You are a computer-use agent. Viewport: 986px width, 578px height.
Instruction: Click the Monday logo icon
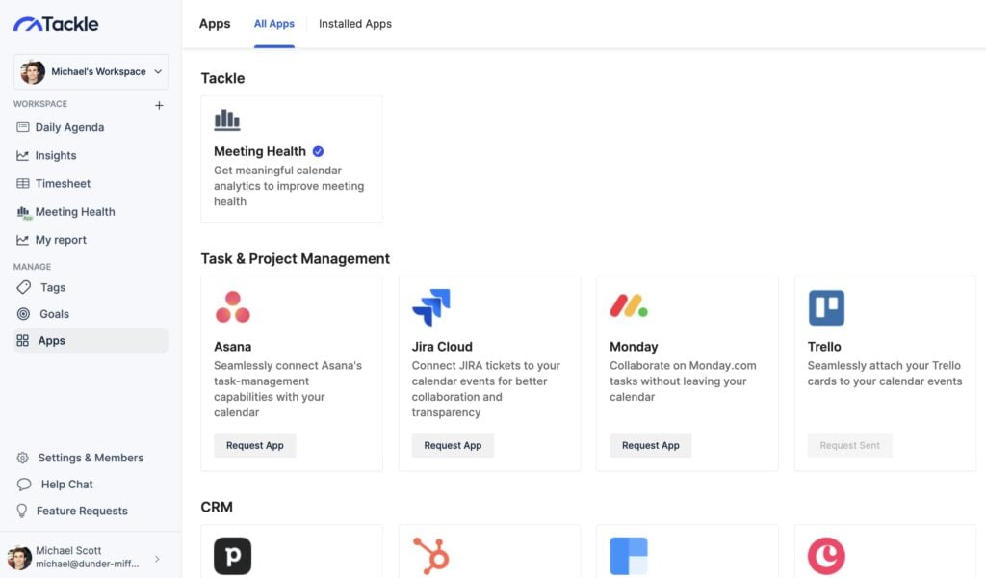coord(629,306)
